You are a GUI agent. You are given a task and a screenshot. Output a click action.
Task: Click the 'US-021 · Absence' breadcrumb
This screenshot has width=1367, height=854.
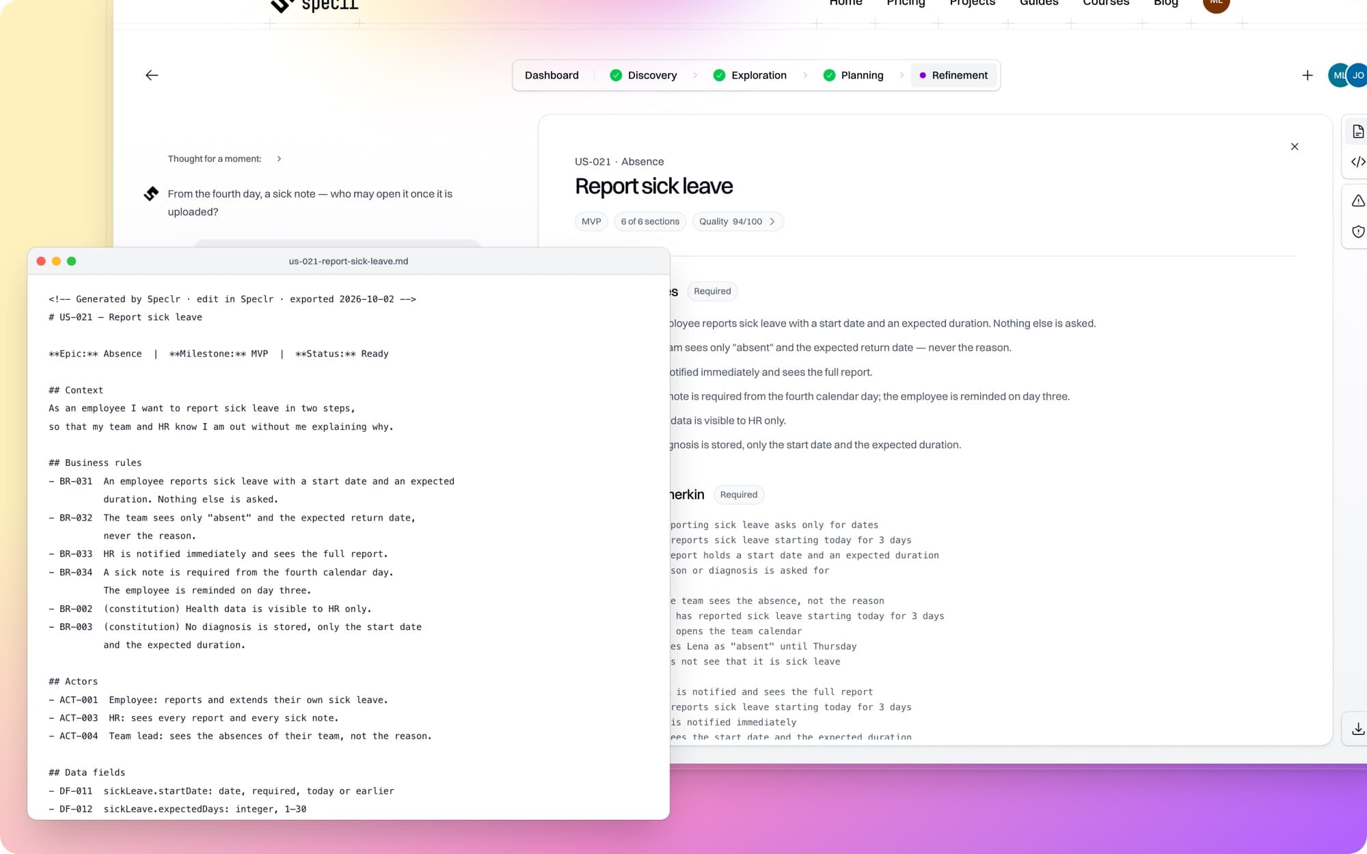(x=619, y=162)
